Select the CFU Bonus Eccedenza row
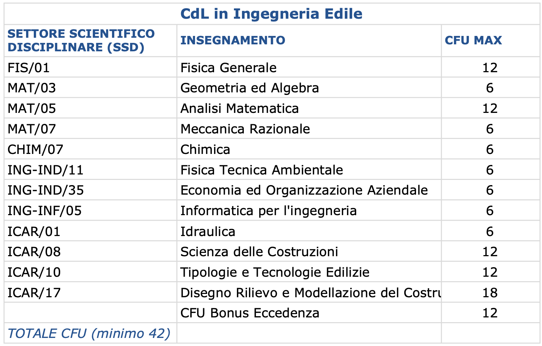This screenshot has width=542, height=346. coord(272,313)
